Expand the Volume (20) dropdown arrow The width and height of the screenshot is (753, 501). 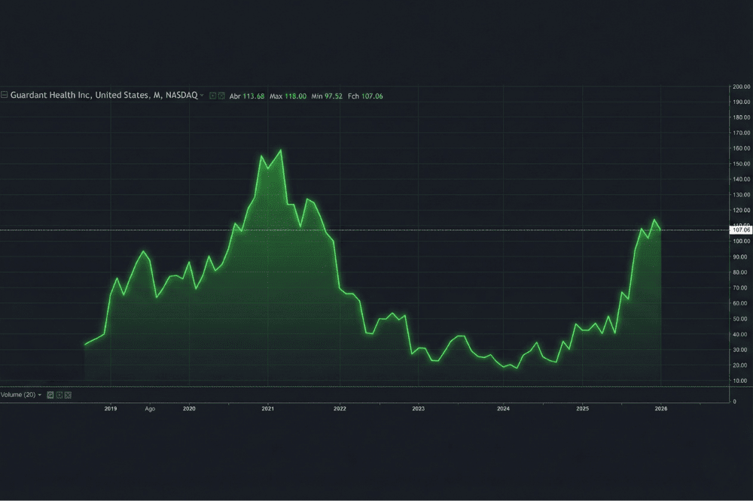coord(40,395)
